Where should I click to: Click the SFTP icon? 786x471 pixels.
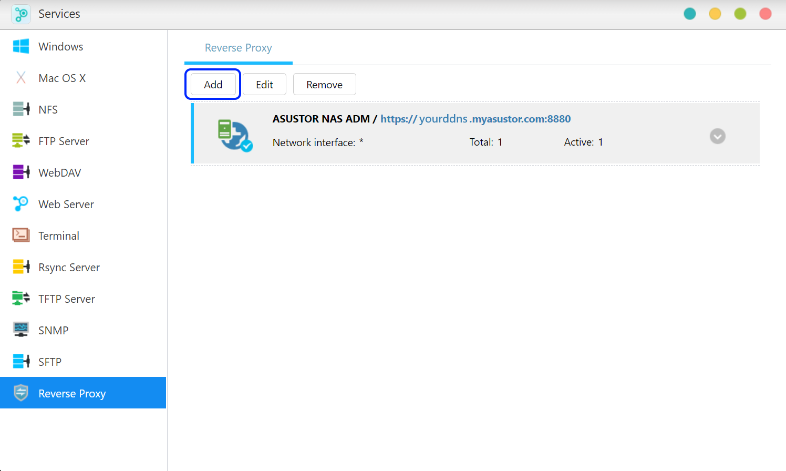(x=21, y=362)
